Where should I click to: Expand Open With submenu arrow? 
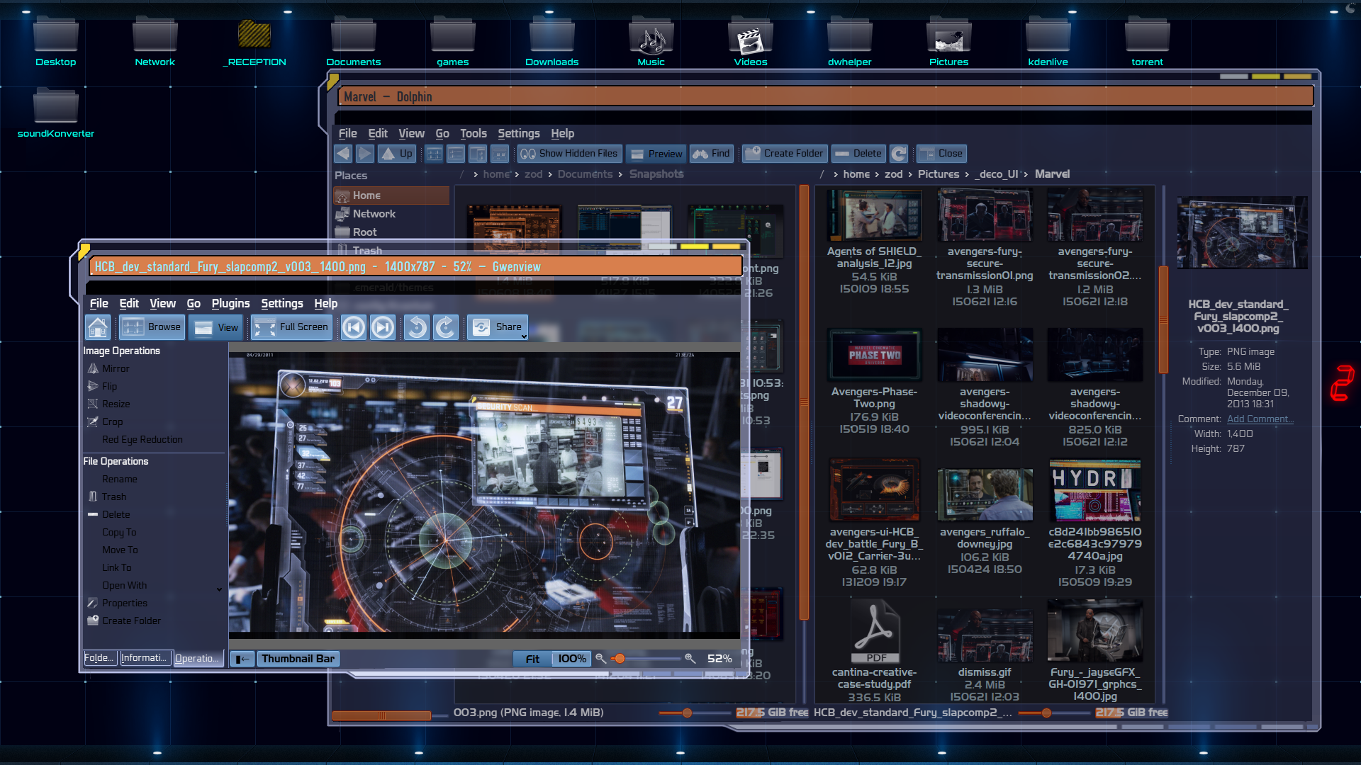pos(219,589)
